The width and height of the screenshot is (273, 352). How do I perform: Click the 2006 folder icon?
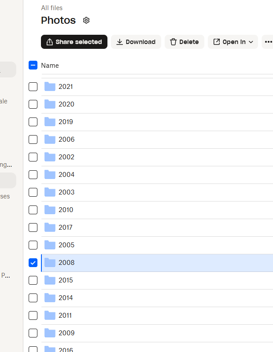[50, 139]
